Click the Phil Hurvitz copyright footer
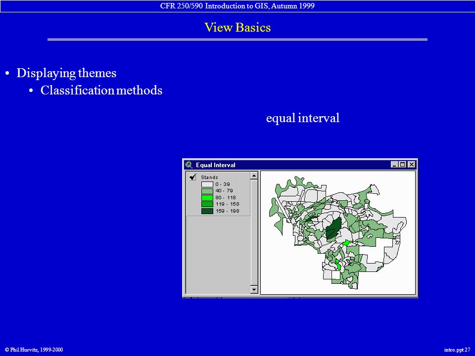Viewport: 475px width, 356px height. coord(34,350)
